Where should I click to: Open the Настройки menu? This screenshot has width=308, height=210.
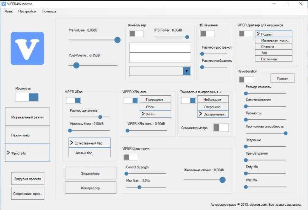coord(27,11)
